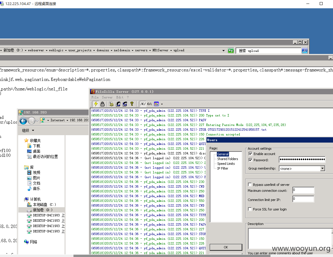Enable Bypass userlimit of server
The image size is (333, 257).
click(x=250, y=184)
